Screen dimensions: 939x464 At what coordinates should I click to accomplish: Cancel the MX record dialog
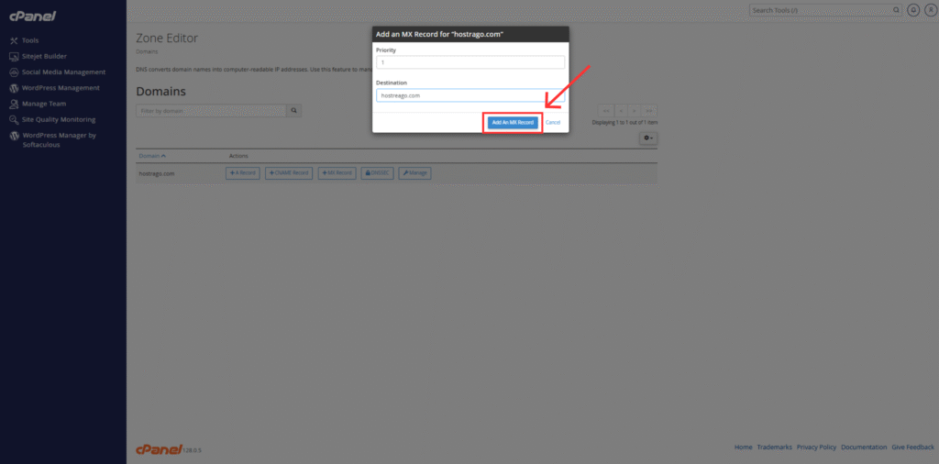click(x=553, y=122)
